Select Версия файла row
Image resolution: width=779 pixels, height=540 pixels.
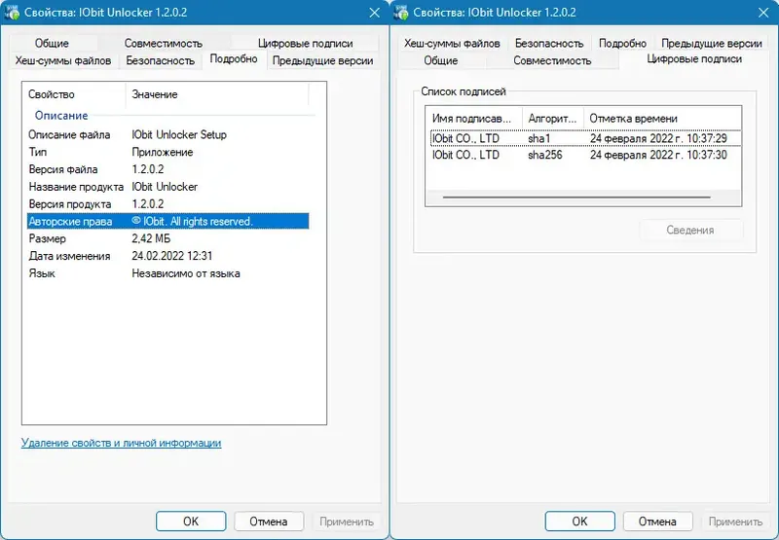167,169
